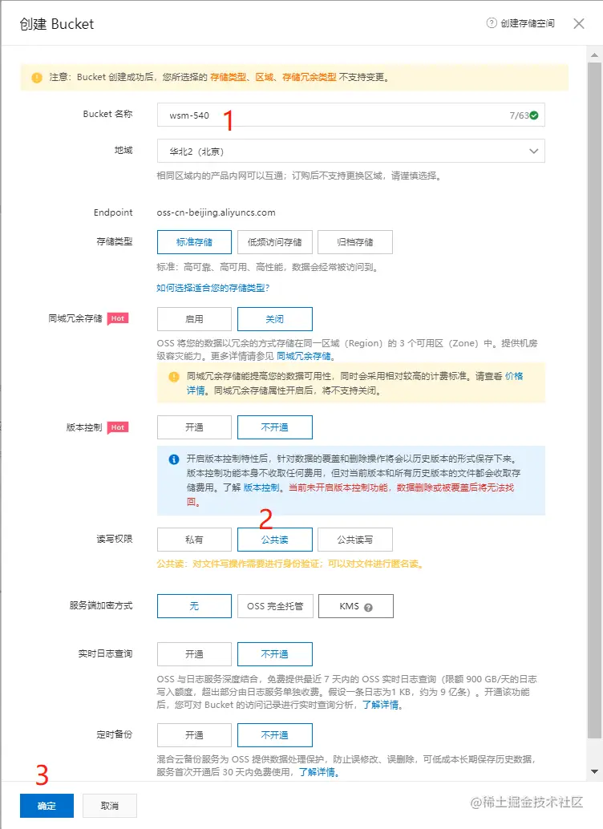This screenshot has width=603, height=829.
Task: Click the endpoint text oss-cn-beijing.aliyuncs.com
Action: tap(216, 212)
